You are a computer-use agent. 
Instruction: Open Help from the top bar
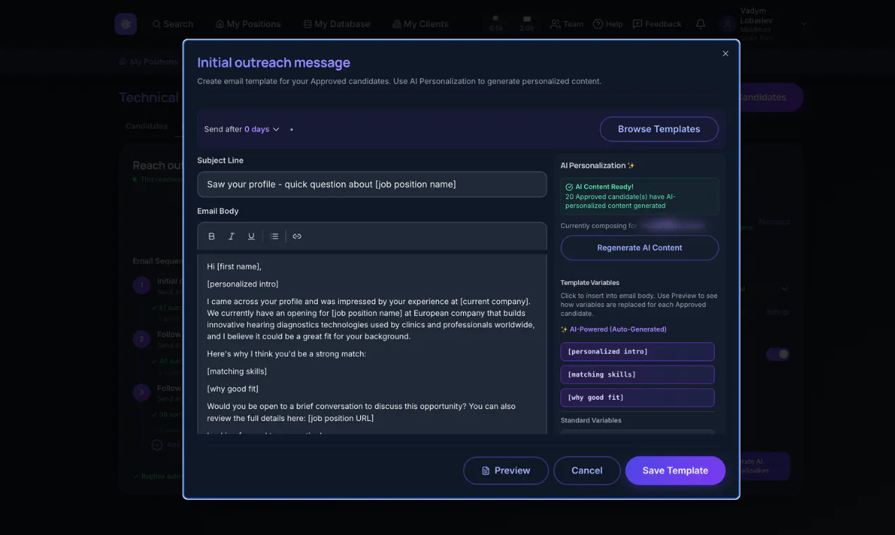[608, 24]
